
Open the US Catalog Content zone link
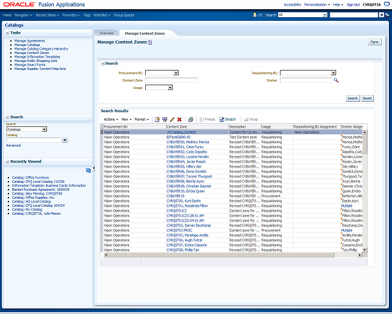point(181,132)
